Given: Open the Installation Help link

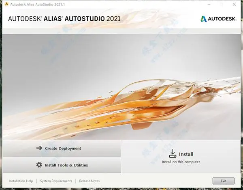Looking at the screenshot, I should (x=21, y=181).
